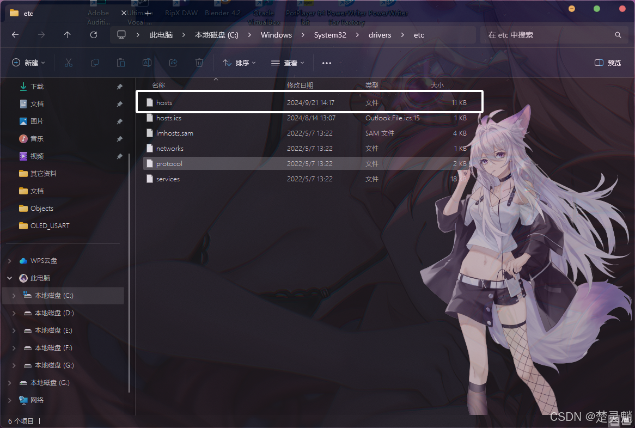Screen dimensions: 635x428
Task: Expand 本地磁盘 (E:) in the sidebar
Action: pyautogui.click(x=14, y=331)
